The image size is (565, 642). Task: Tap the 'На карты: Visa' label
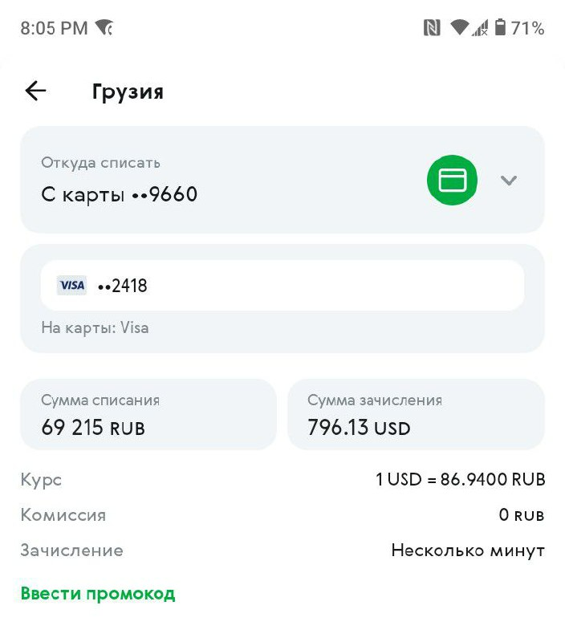tap(95, 327)
